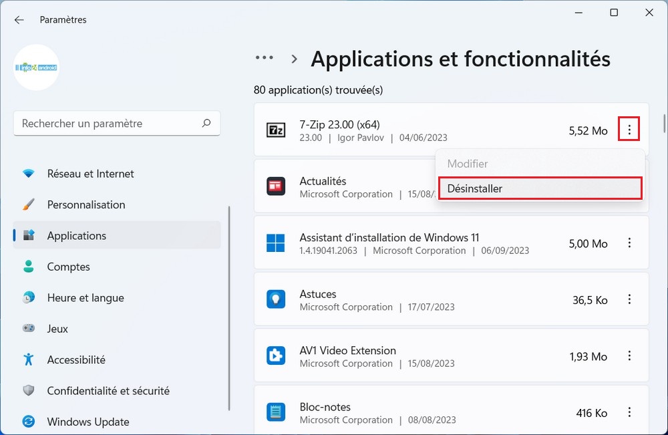This screenshot has height=435, width=668.
Task: Select the Actualités app entry
Action: point(451,186)
